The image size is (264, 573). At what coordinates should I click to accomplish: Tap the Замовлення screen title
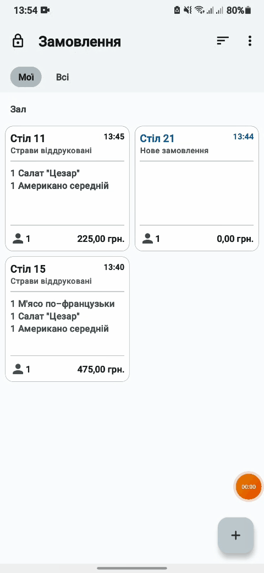[x=80, y=42]
